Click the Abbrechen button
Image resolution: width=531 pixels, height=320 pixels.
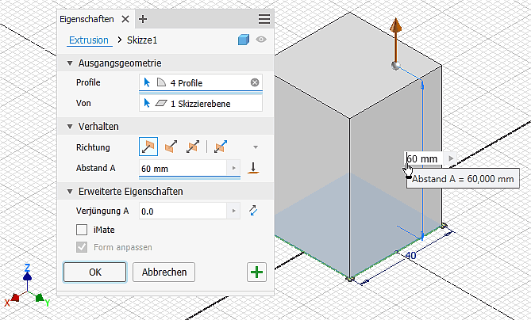tap(164, 272)
